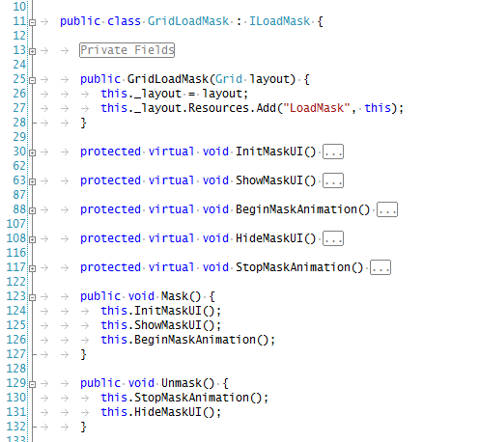Open the ellipsis box after BeginMaskAnimation()
The height and width of the screenshot is (442, 479).
tap(387, 209)
